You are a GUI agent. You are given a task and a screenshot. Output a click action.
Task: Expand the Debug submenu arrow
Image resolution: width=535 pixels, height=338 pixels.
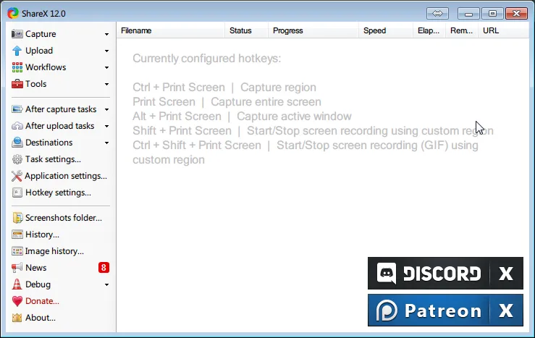tap(107, 284)
